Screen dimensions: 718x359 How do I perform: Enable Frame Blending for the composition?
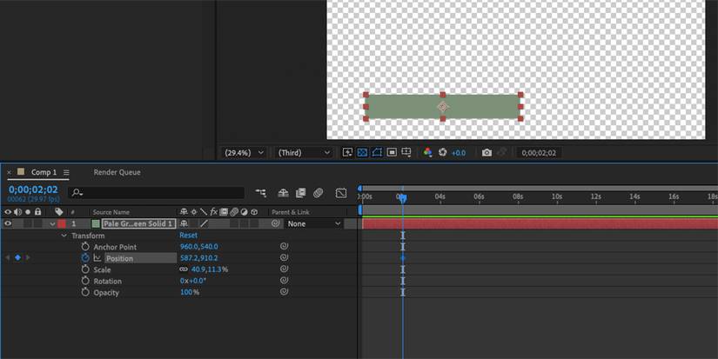pyautogui.click(x=300, y=193)
